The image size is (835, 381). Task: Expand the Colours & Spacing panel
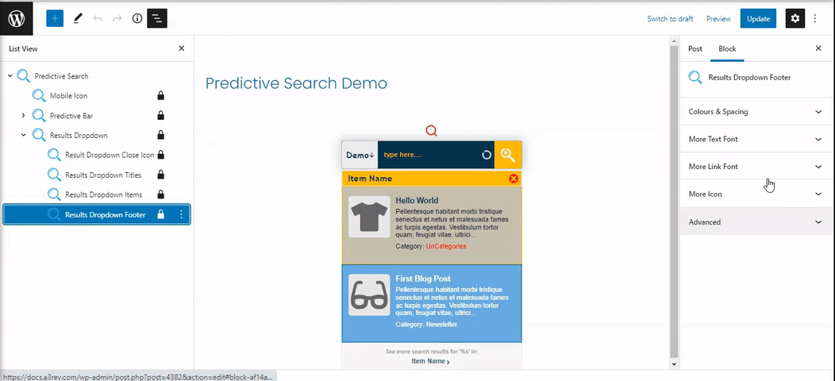click(x=754, y=112)
